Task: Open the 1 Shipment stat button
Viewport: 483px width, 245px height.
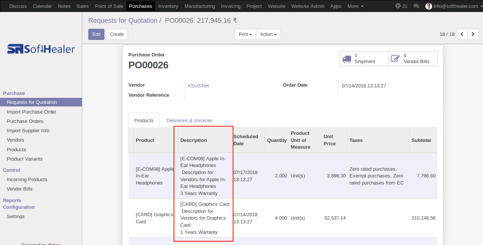Action: click(x=364, y=59)
